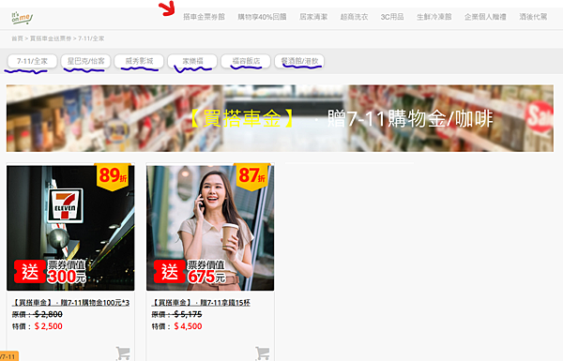
Task: Click the It's on me site logo
Action: [x=22, y=18]
